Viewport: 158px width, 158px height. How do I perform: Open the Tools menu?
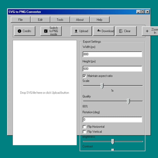60,20
